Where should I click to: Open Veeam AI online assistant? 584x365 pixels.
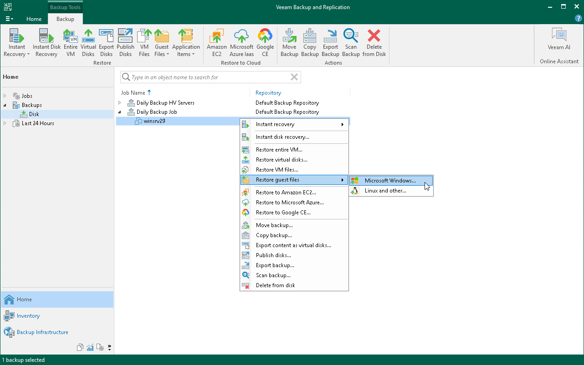coord(559,39)
